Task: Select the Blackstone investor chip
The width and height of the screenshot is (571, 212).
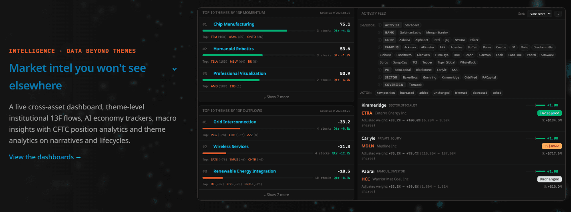Action: click(x=424, y=70)
